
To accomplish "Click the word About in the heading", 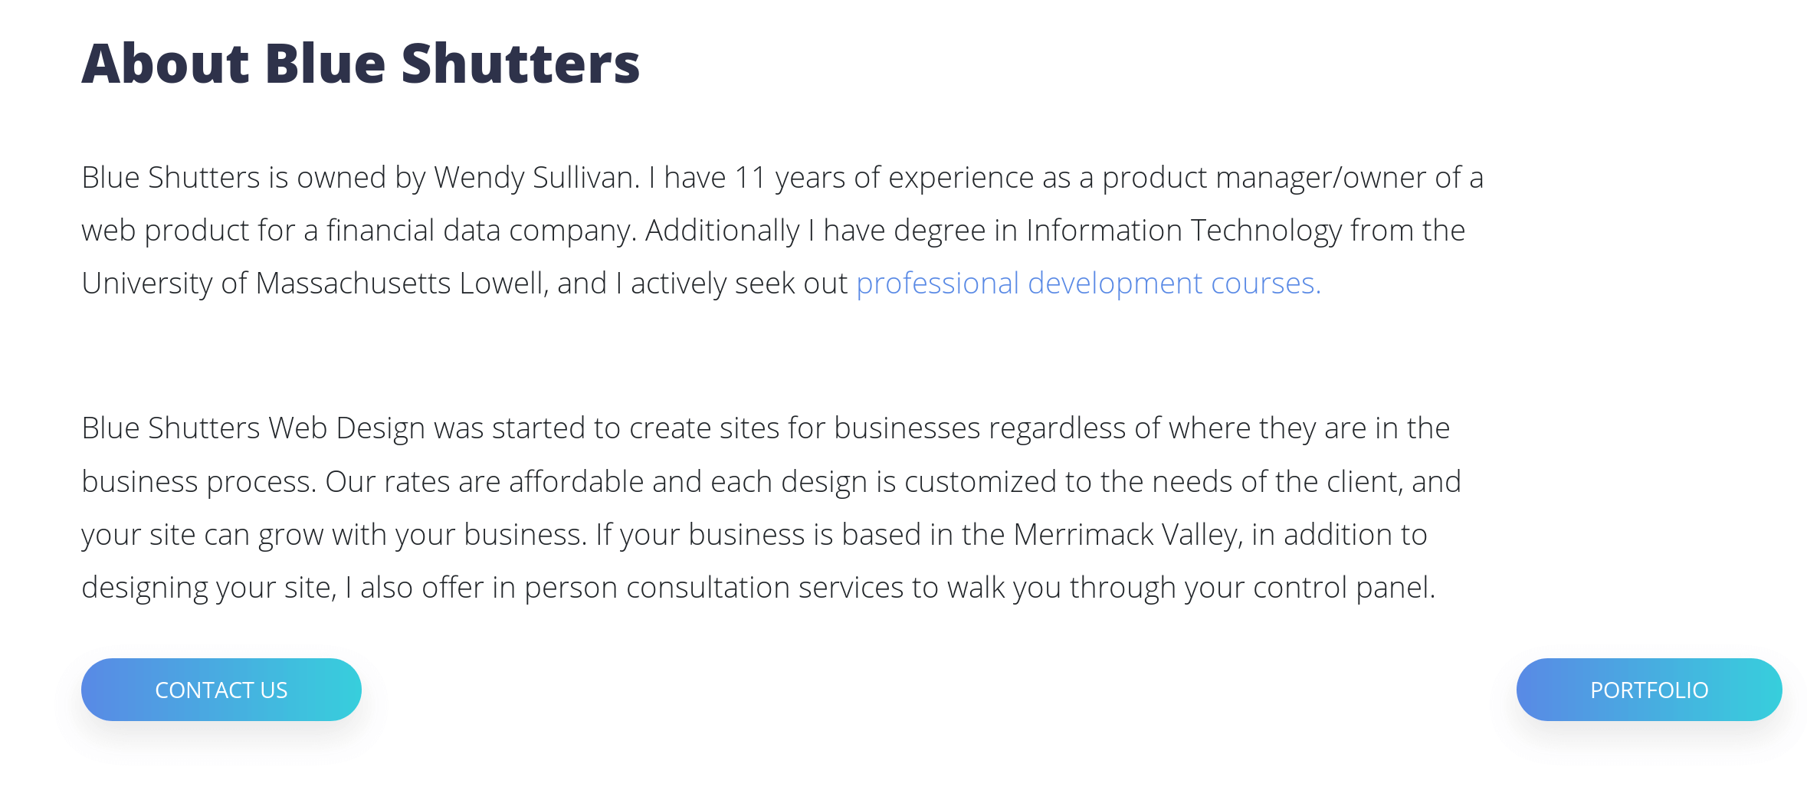I will [x=166, y=63].
